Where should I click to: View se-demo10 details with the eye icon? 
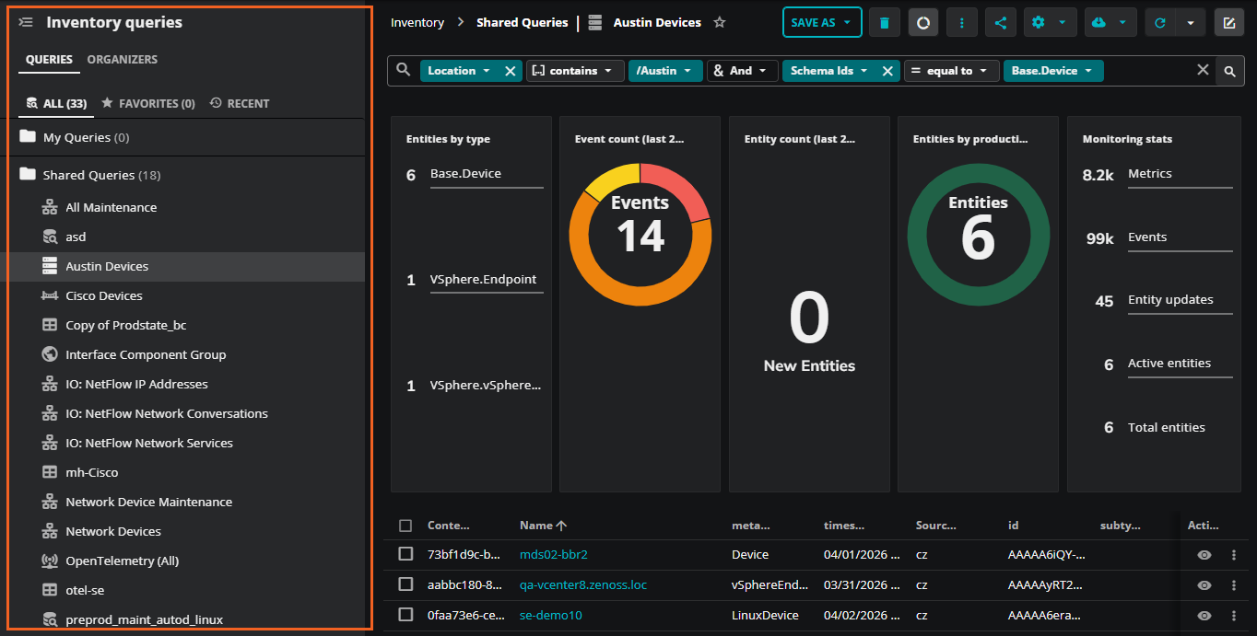[x=1204, y=615]
